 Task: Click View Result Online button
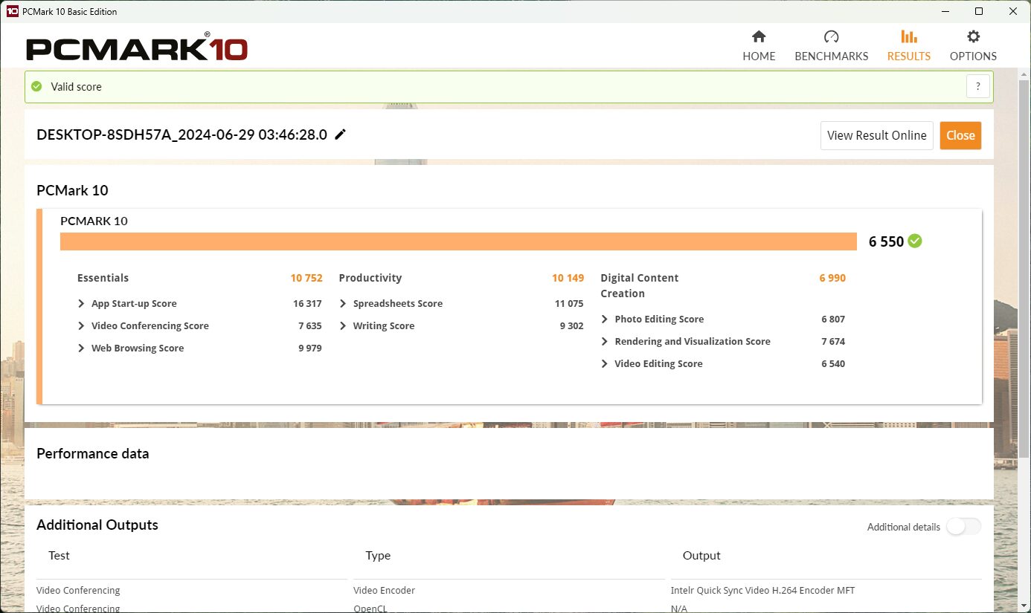pos(877,135)
